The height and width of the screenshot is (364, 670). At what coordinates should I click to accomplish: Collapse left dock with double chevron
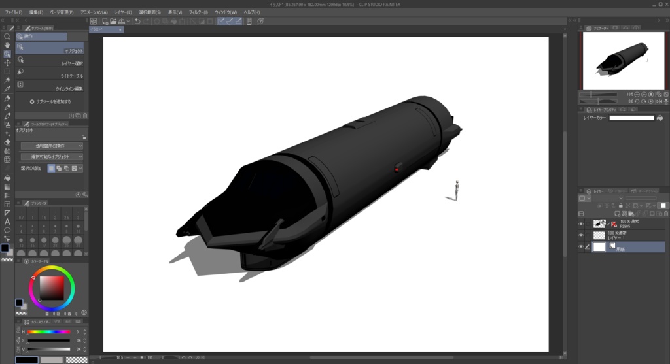click(3, 20)
